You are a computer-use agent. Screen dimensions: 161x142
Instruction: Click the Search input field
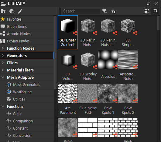coord(81,11)
